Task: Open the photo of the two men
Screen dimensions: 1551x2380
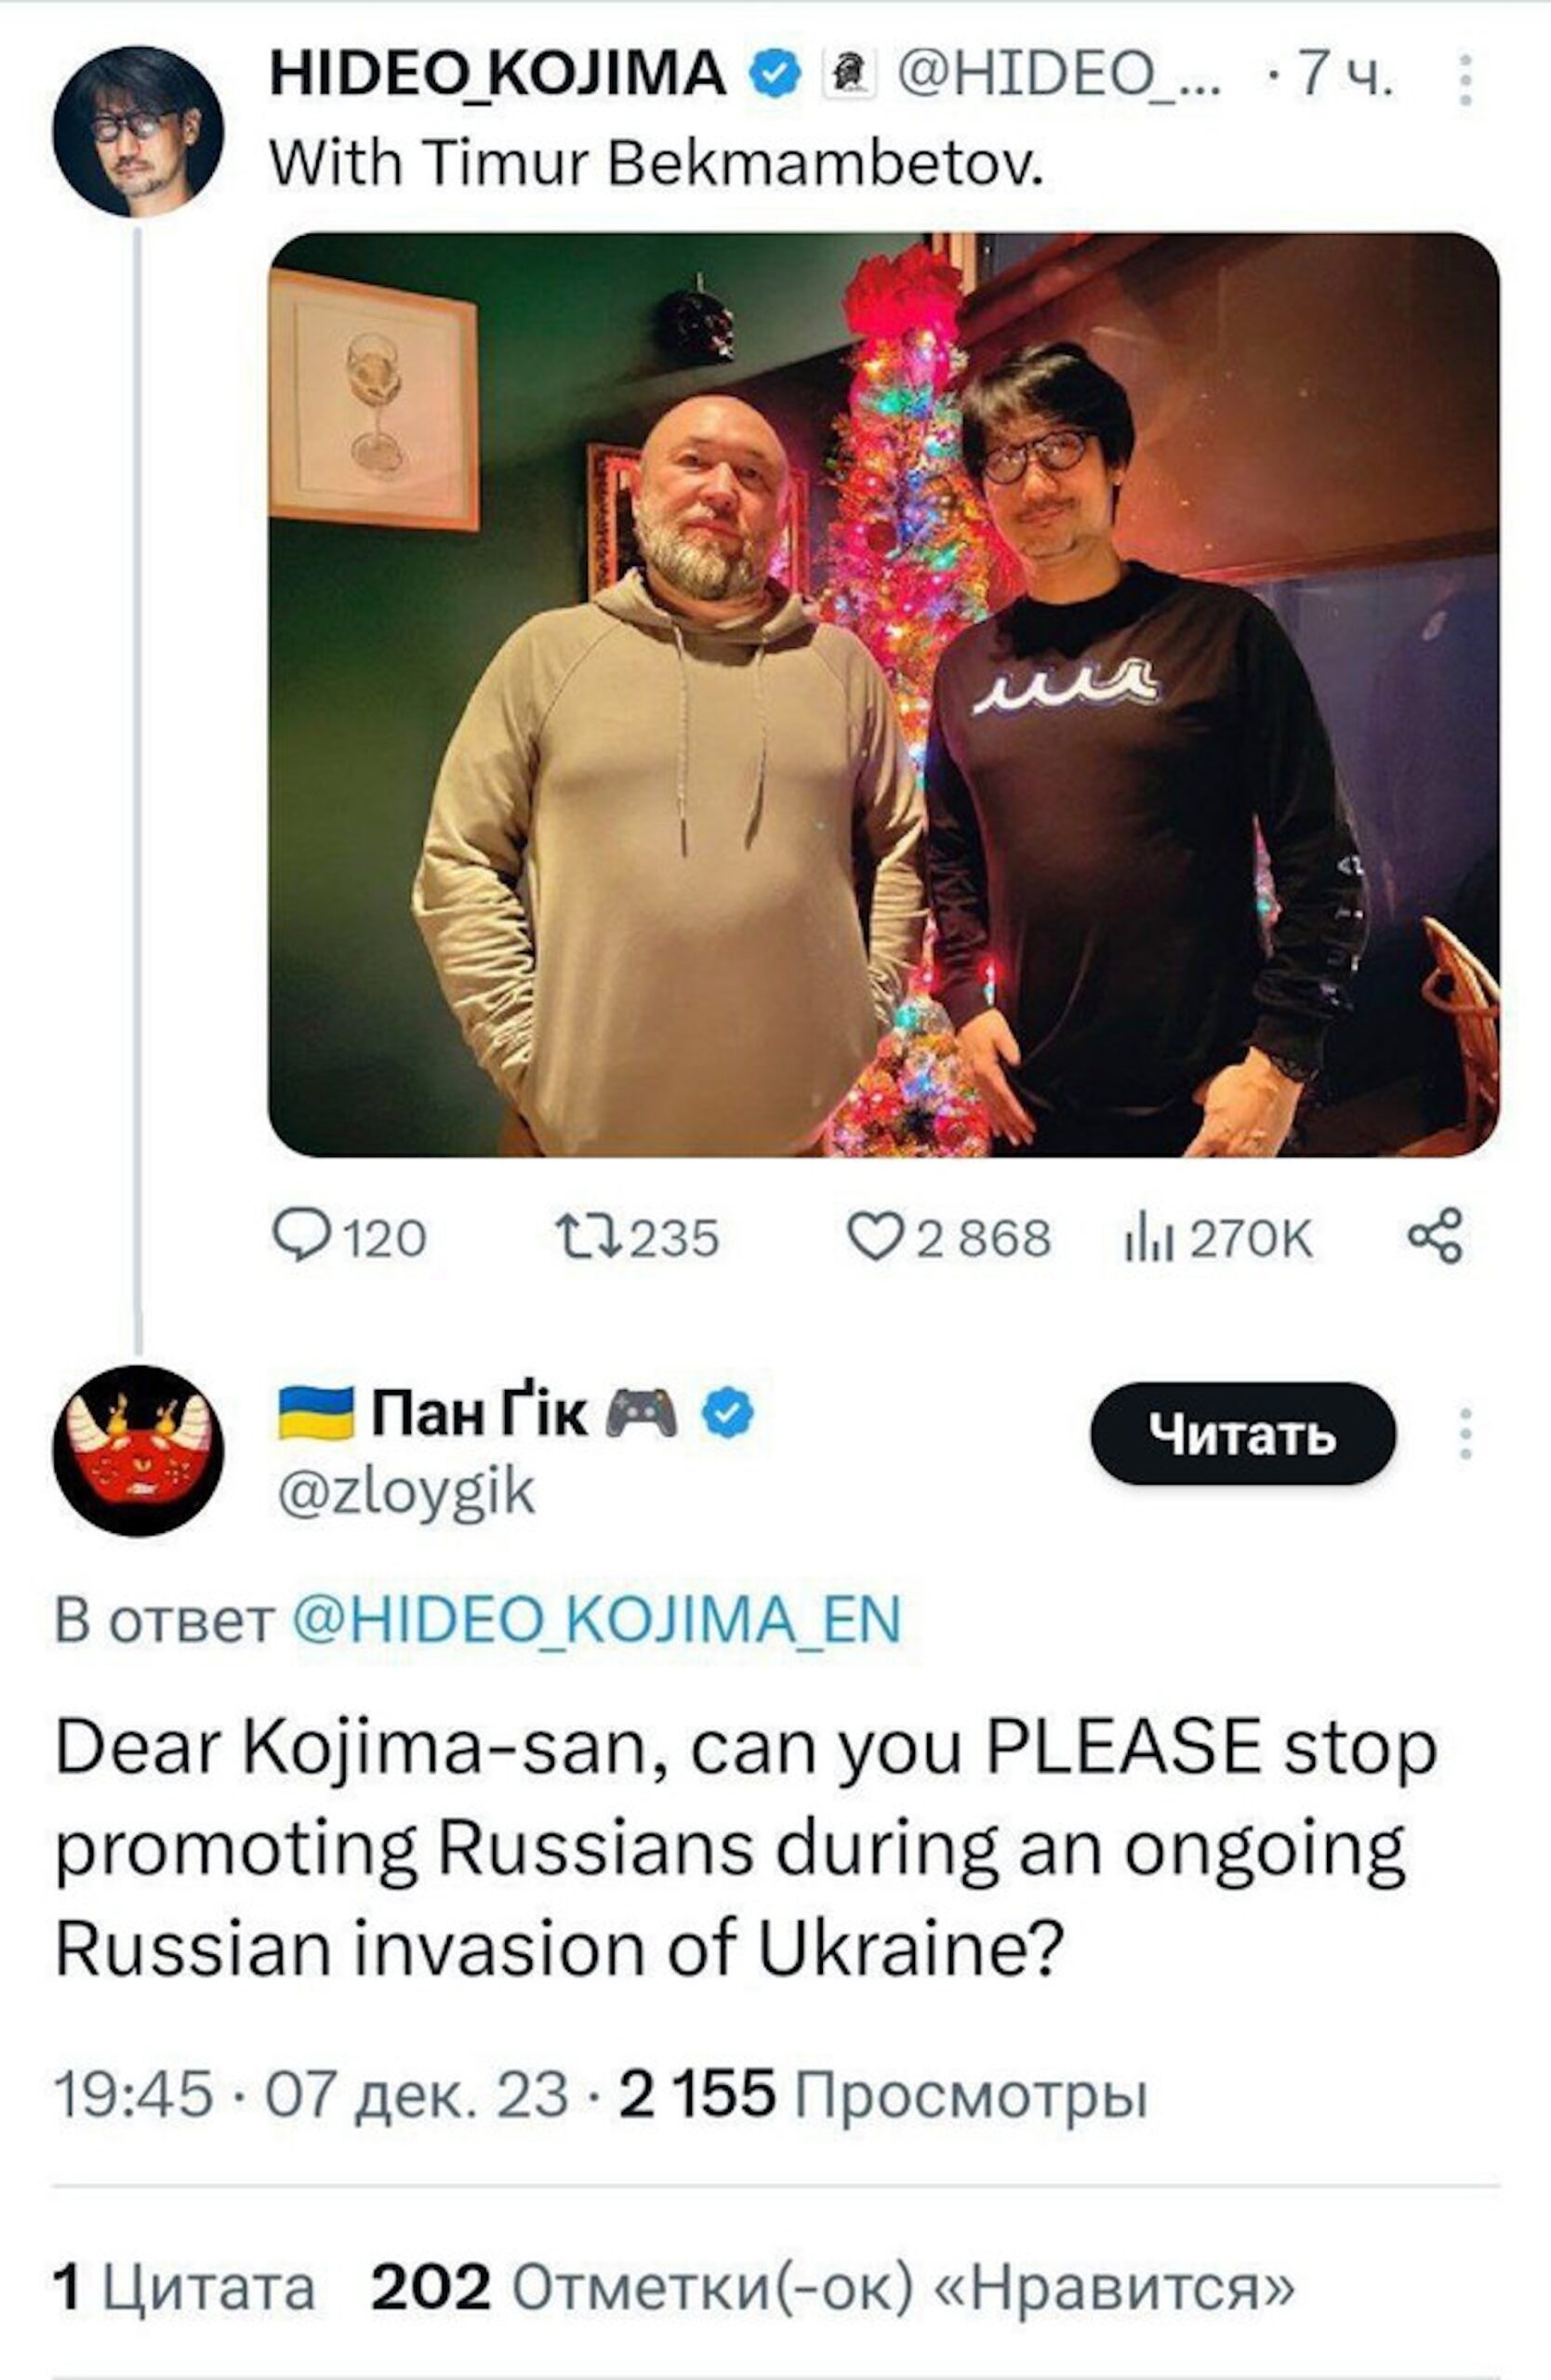Action: coord(884,695)
